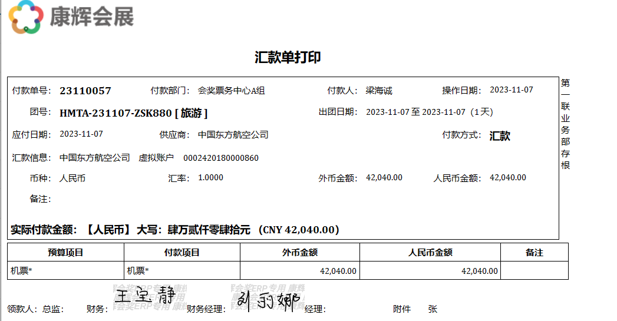Select the group number HMTA-231107-ZSK880
The width and height of the screenshot is (617, 321).
pos(116,112)
